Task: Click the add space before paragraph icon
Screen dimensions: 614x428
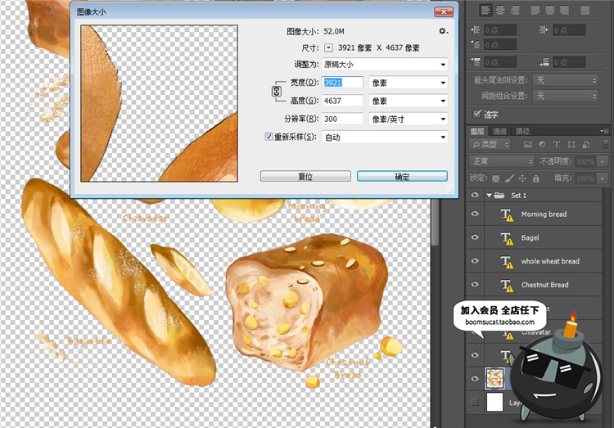Action: pyautogui.click(x=475, y=62)
